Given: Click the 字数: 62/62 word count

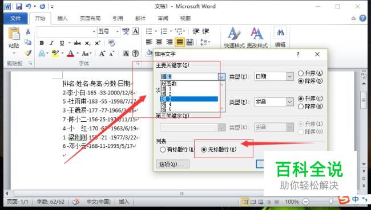Looking at the screenshot, I should (x=50, y=201).
